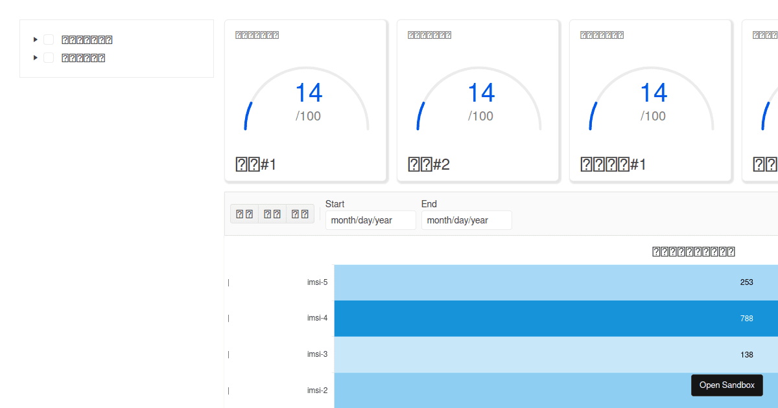Viewport: 778px width, 408px height.
Task: Click the orange header badge on card #2
Action: pos(429,34)
